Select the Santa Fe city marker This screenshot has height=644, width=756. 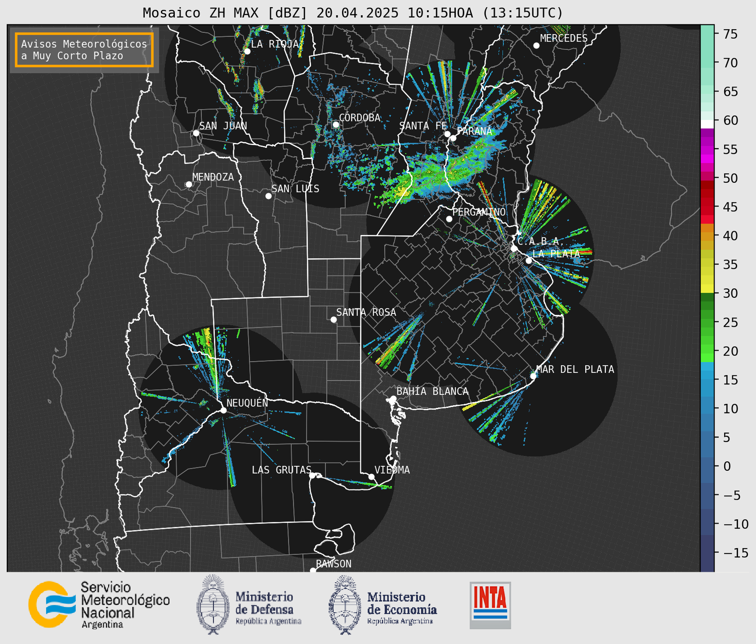pyautogui.click(x=447, y=134)
